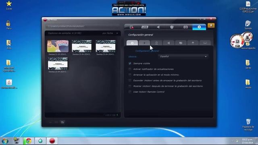Switch to the LIVE streaming tab
The height and width of the screenshot is (145, 258).
(x=145, y=27)
